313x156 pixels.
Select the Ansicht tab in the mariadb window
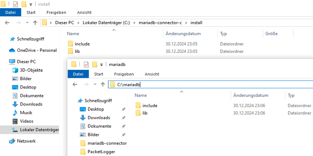tap(152, 74)
